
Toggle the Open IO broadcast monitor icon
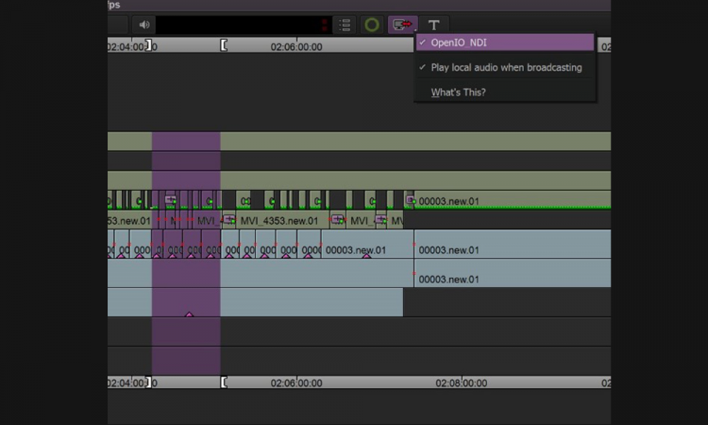tap(402, 25)
